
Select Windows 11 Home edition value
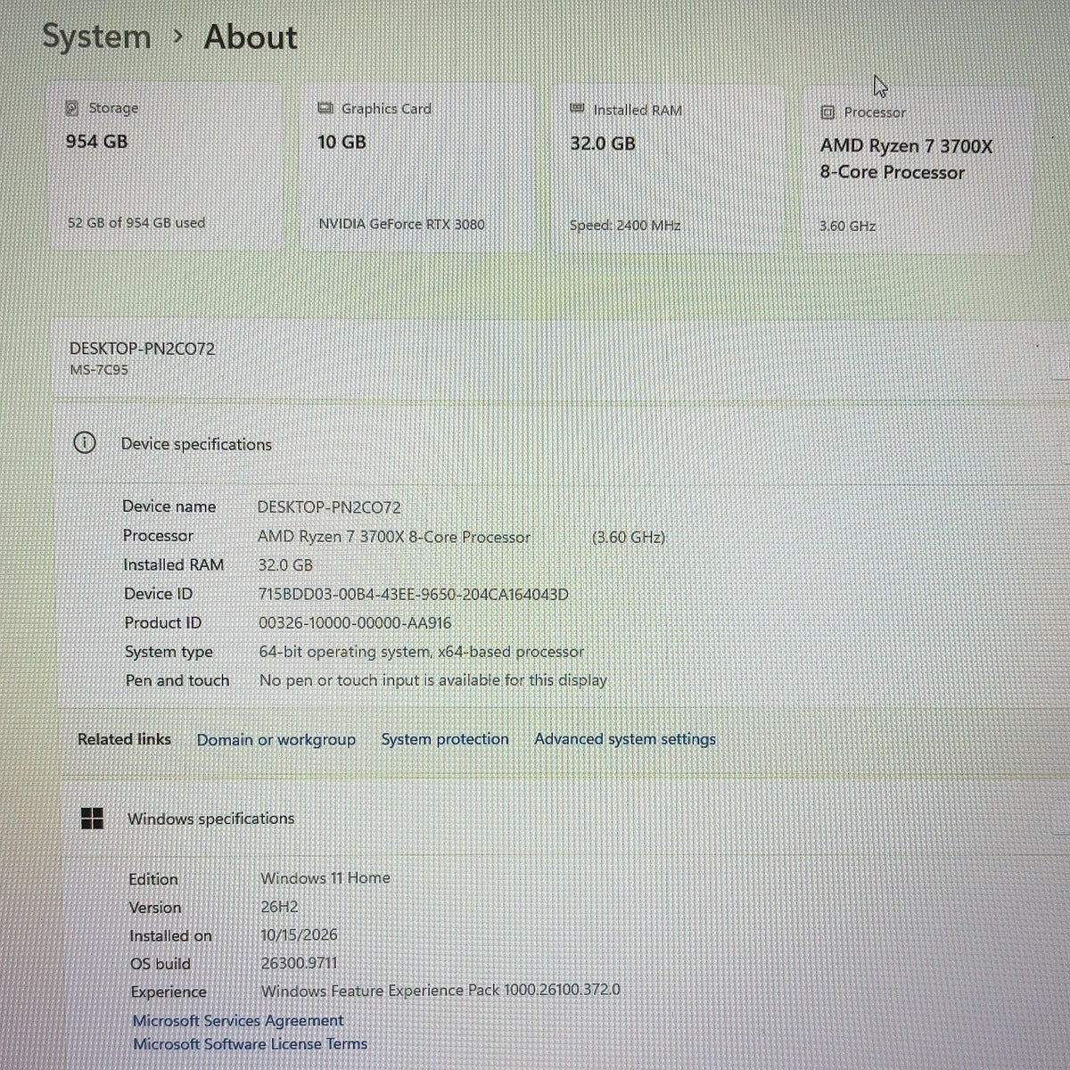coord(325,877)
